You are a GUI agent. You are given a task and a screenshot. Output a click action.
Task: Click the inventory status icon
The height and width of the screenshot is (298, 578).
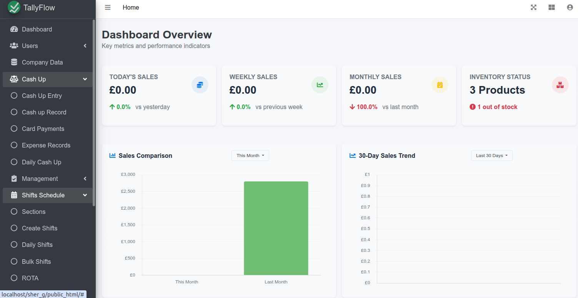click(560, 85)
